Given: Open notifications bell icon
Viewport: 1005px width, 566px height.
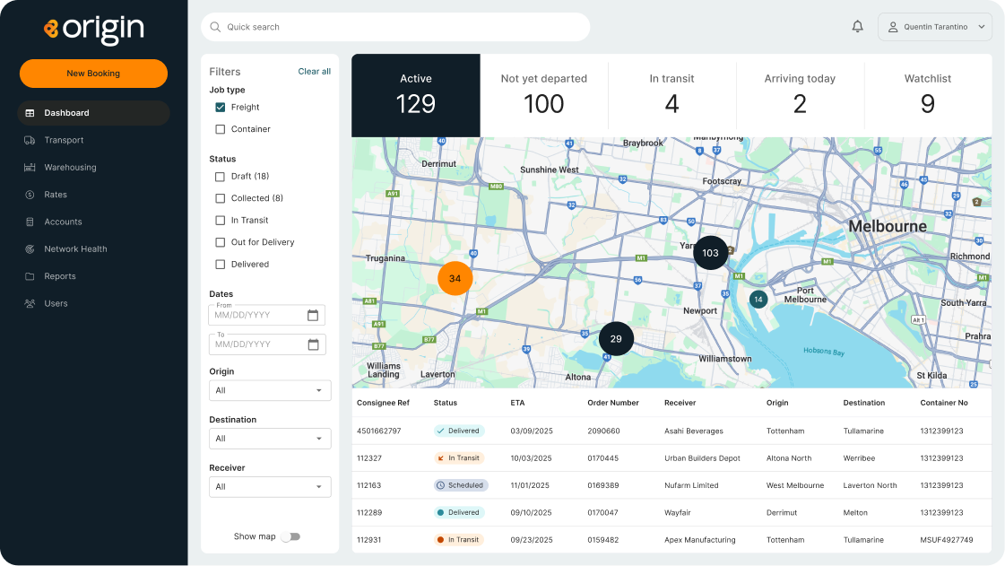Looking at the screenshot, I should (858, 26).
